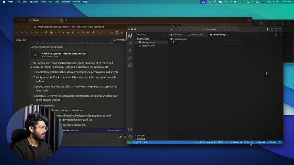Open the Source Control view
Screen dimensions: 294x165
point(130,50)
